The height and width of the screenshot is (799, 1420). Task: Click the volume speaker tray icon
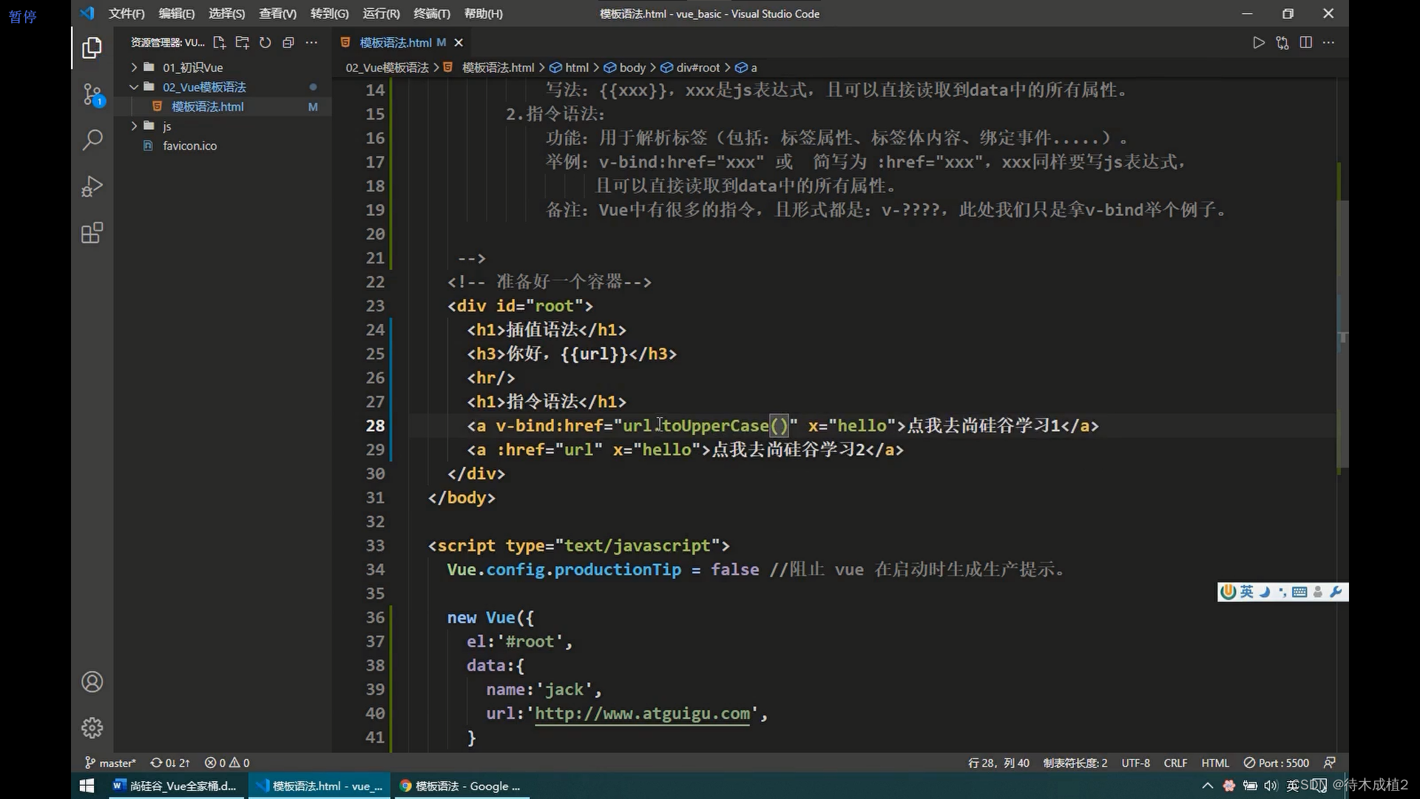pos(1271,786)
